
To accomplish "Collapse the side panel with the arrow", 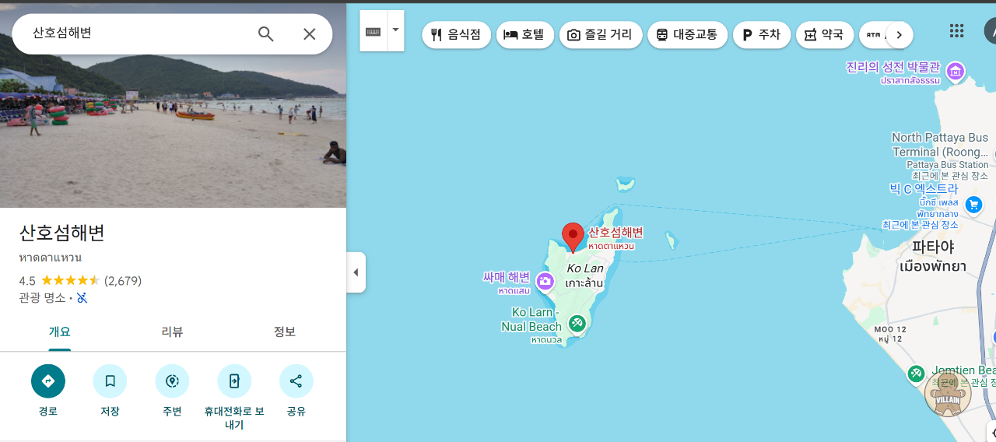I will [x=356, y=272].
